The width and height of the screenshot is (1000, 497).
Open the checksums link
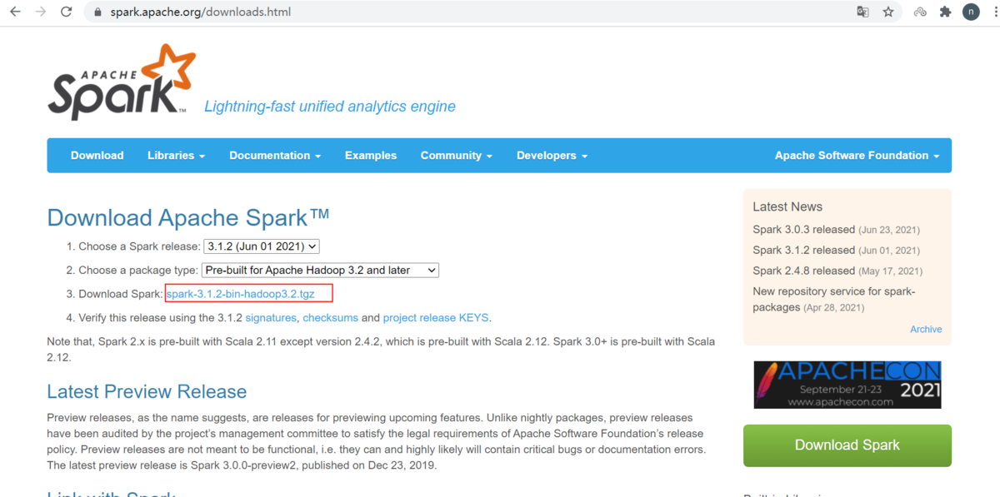click(x=330, y=318)
